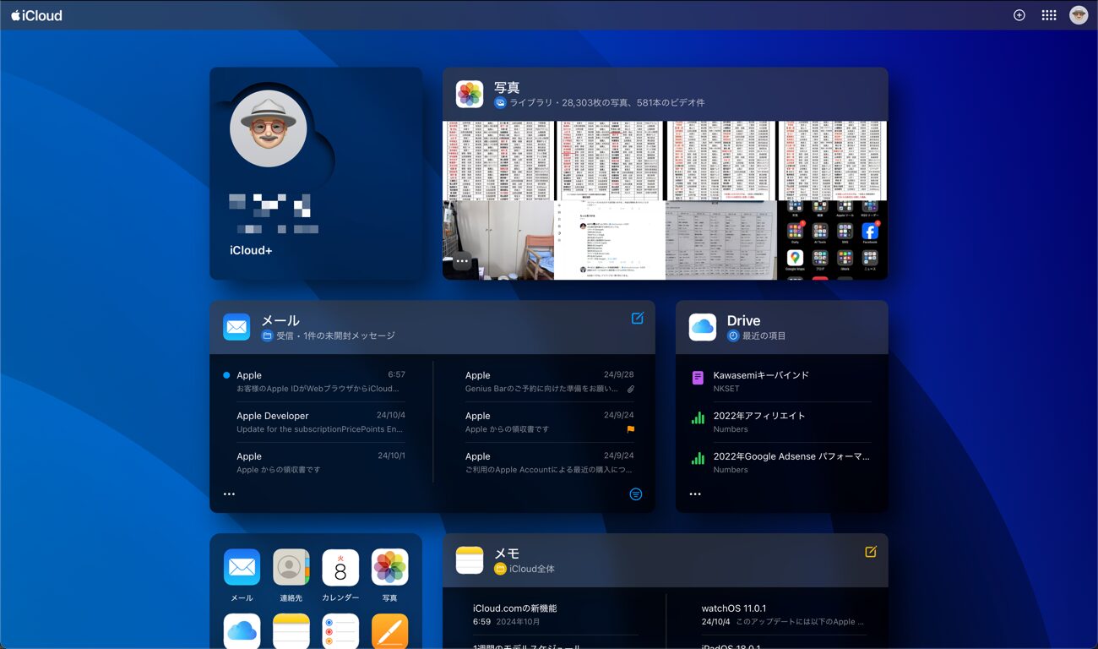Screen dimensions: 1098x649
Task: Click the Memoji profile picture in profile tile
Action: [268, 128]
